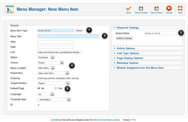The image size is (188, 122).
Task: Open the Joomla! footer link
Action: [x=55, y=120]
